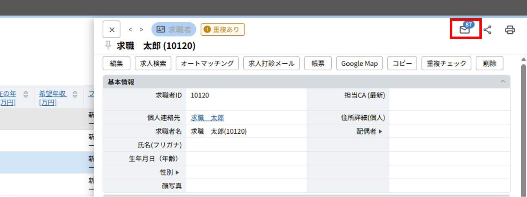Image resolution: width=527 pixels, height=197 pixels.
Task: Go to previous record with left arrow
Action: (131, 30)
